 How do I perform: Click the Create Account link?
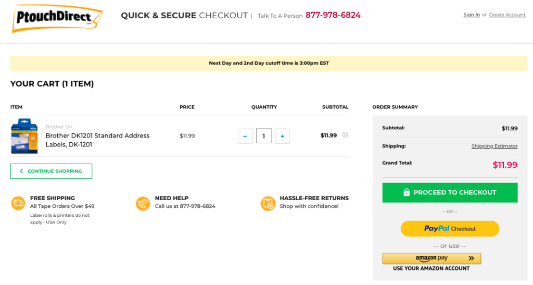507,15
